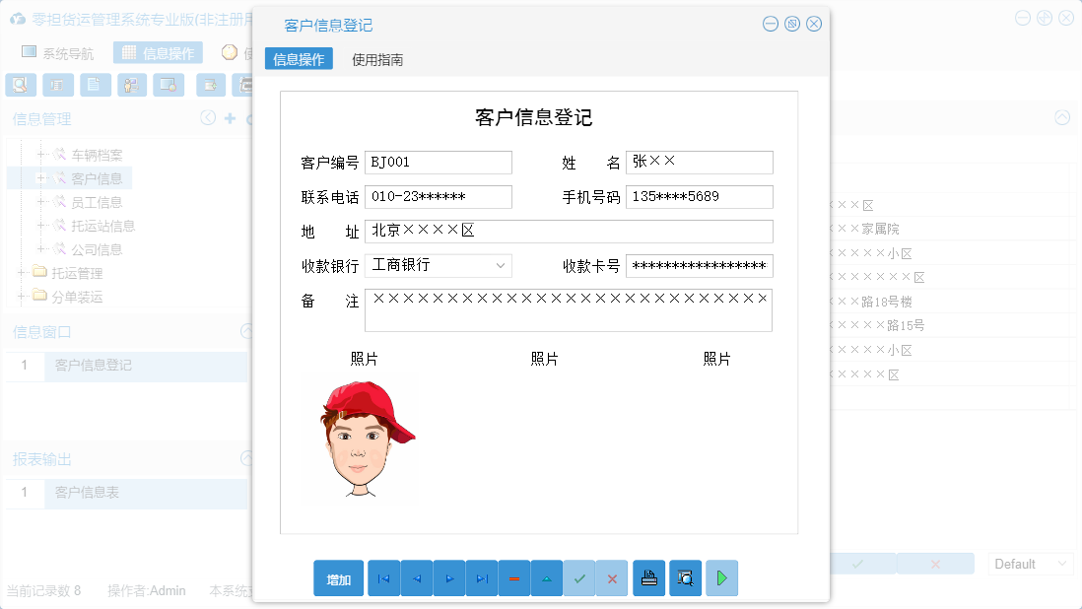Viewport: 1082px width, 609px height.
Task: Jump to the last record
Action: point(482,578)
